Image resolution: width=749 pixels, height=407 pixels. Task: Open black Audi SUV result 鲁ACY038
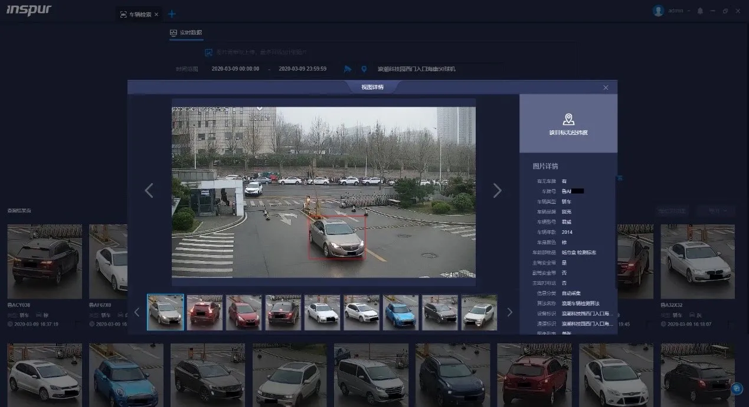[45, 261]
